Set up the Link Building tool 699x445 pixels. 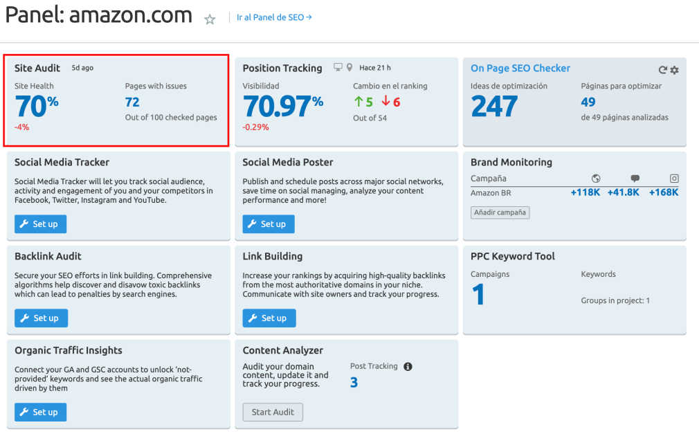coord(269,318)
